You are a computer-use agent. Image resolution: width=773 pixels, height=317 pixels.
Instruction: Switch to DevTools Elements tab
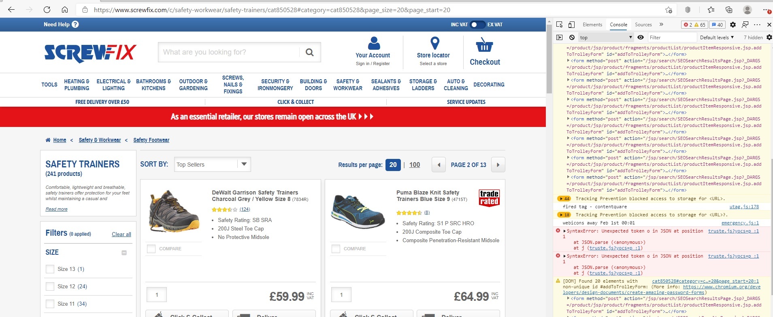coord(592,25)
